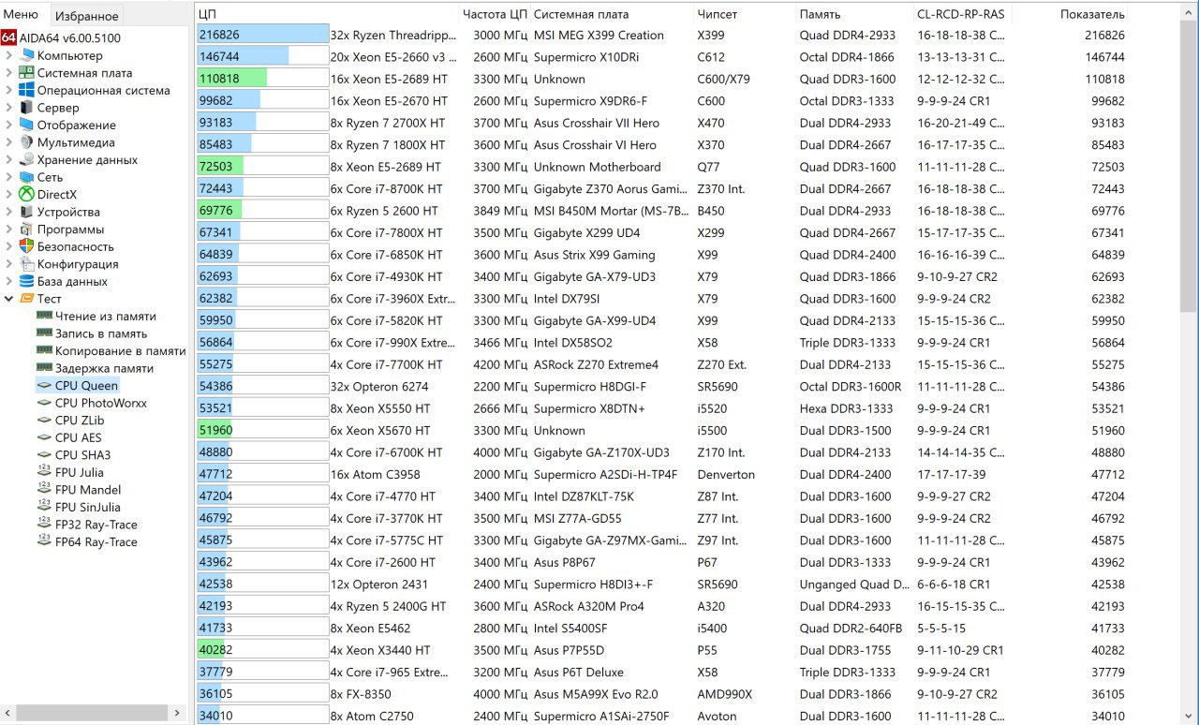Screen dimensions: 1199x725
Task: Click the Хранение данных drive icon
Action: point(27,160)
